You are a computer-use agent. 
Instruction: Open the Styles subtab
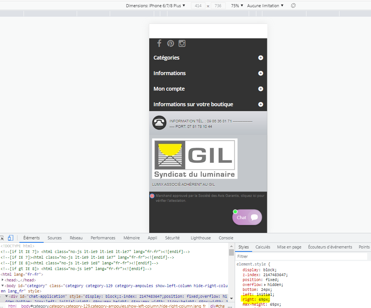(x=243, y=247)
